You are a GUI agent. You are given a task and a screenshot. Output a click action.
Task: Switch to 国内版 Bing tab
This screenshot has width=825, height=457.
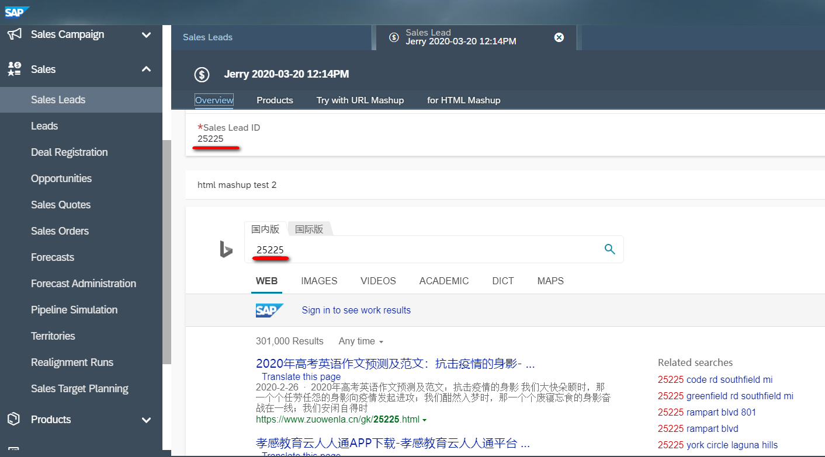pyautogui.click(x=265, y=229)
